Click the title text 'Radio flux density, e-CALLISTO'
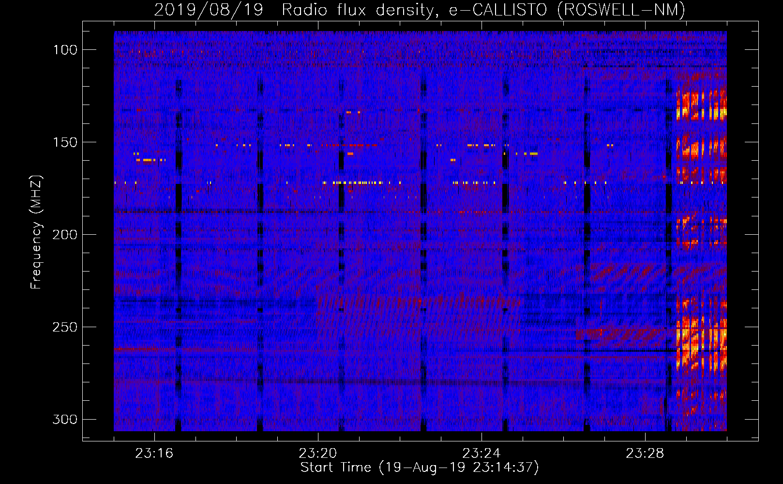783x484 pixels. point(414,10)
